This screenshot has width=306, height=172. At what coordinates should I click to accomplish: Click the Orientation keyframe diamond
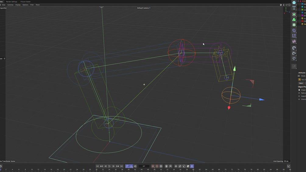tap(299, 99)
